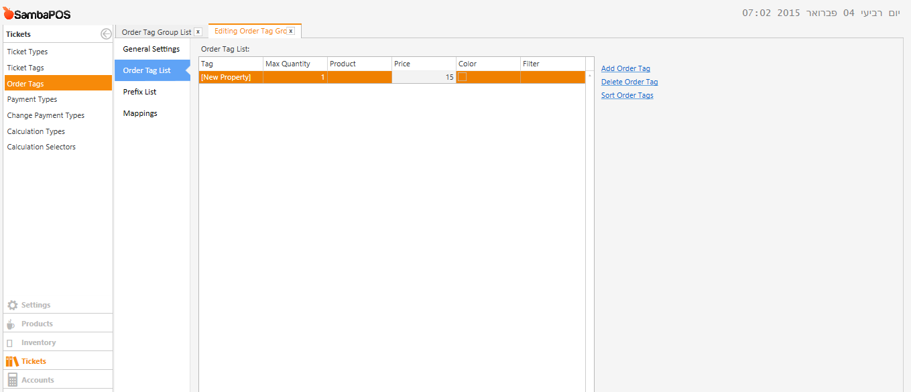Open the Mappings section
The image size is (911, 392).
pos(140,113)
